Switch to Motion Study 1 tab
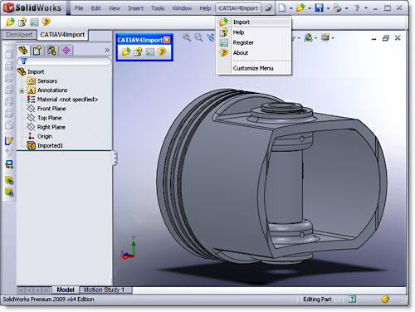 click(105, 290)
